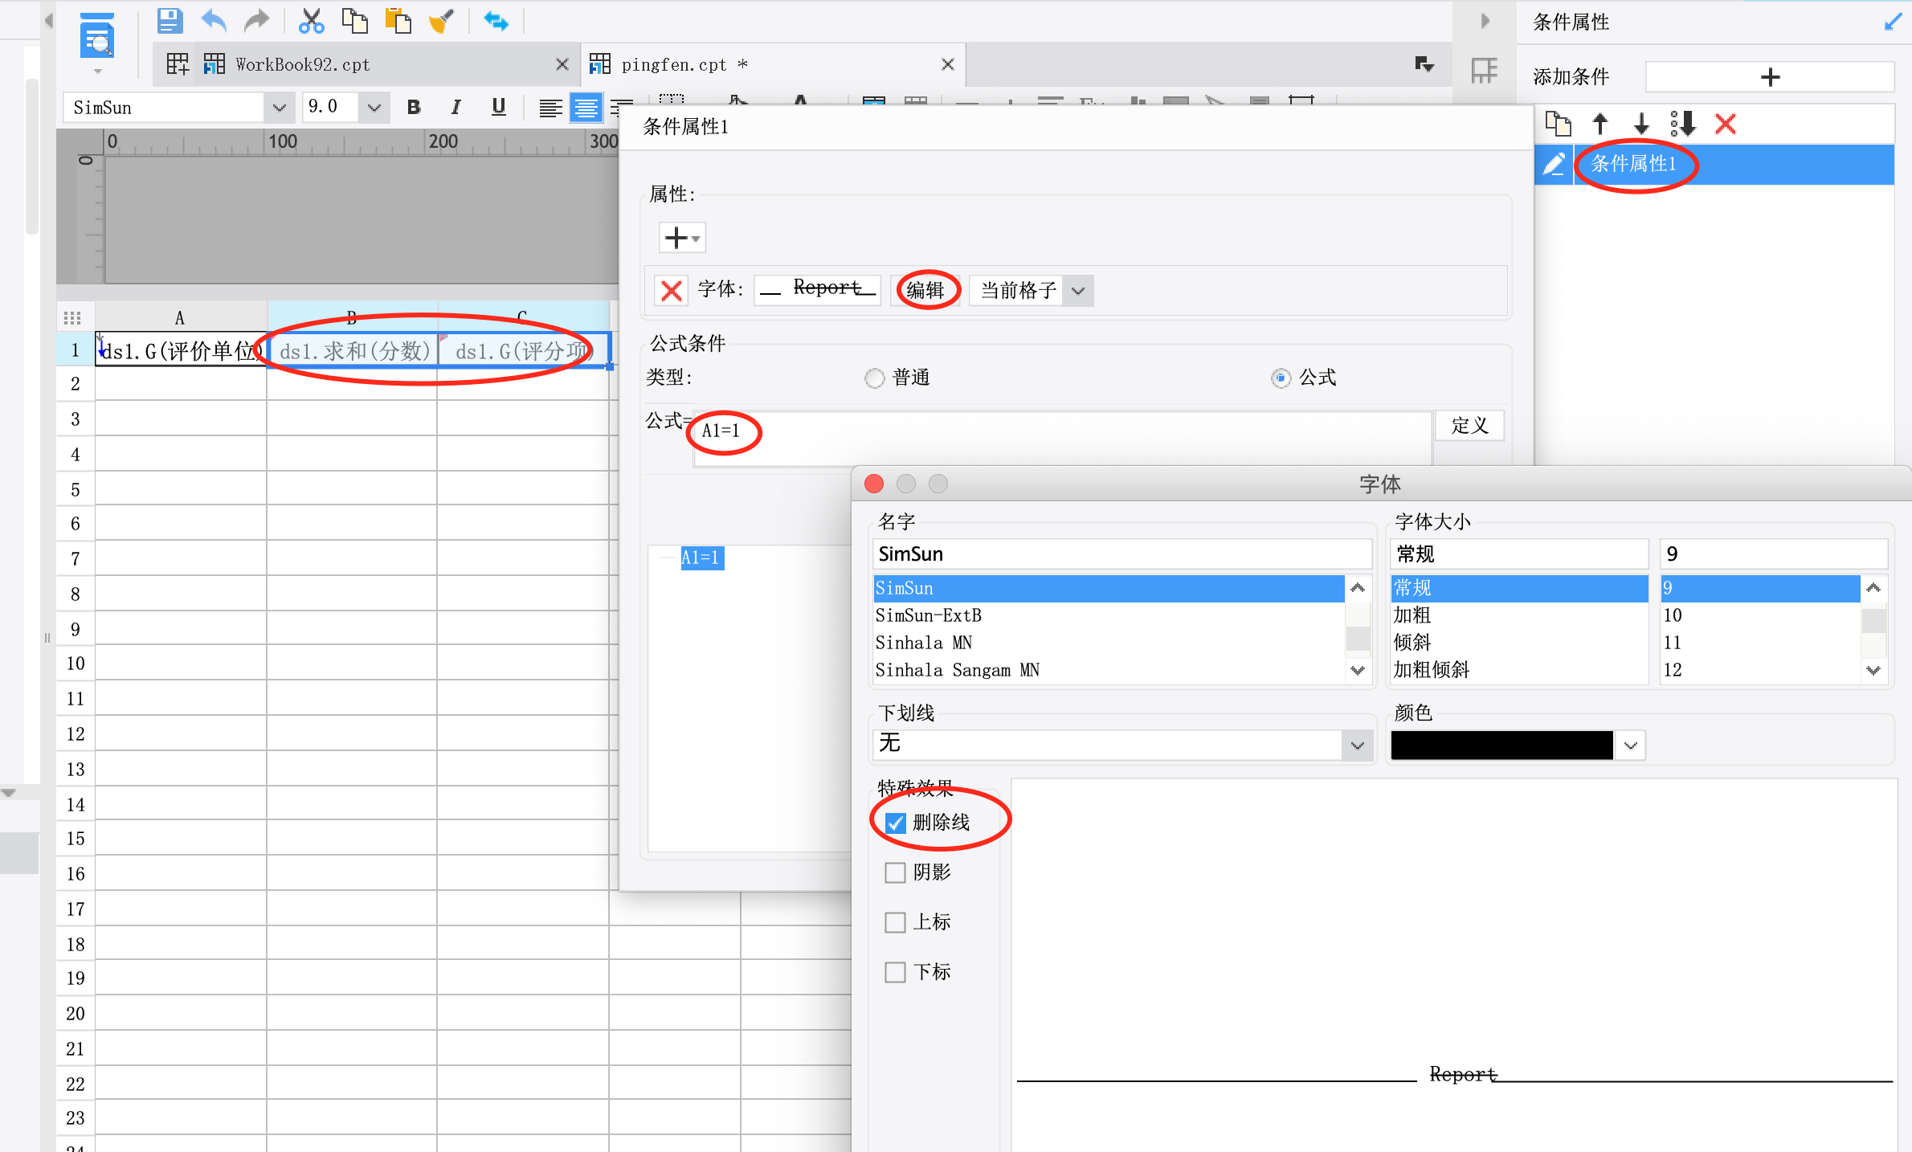
Task: Click the Save icon in toolbar
Action: click(170, 21)
